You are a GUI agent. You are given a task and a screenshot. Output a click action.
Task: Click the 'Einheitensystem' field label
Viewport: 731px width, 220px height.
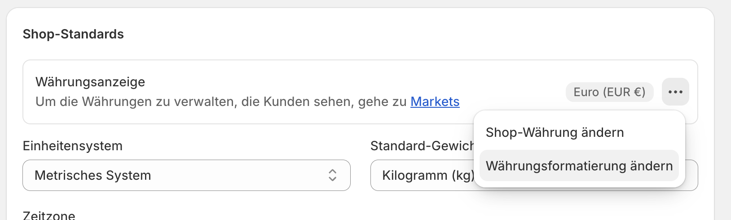pos(72,146)
